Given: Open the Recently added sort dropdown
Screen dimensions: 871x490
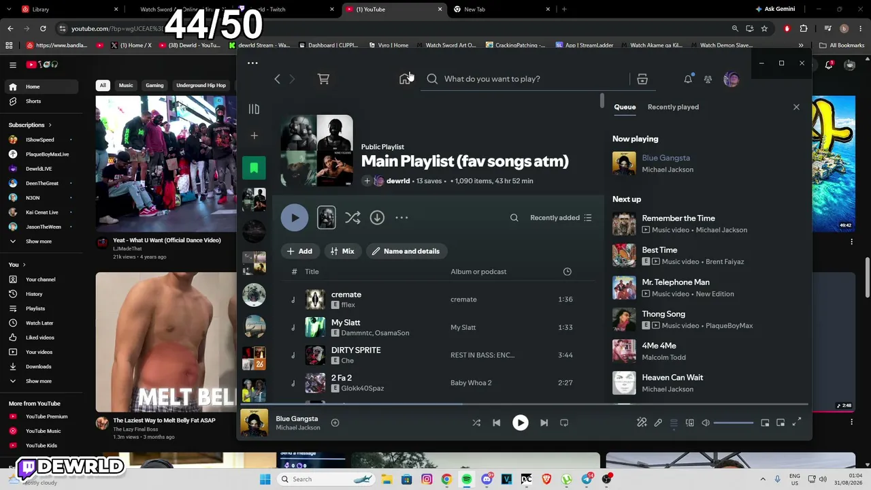Looking at the screenshot, I should 561,218.
